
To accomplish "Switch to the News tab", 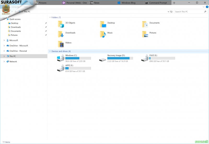I will point(103,3).
